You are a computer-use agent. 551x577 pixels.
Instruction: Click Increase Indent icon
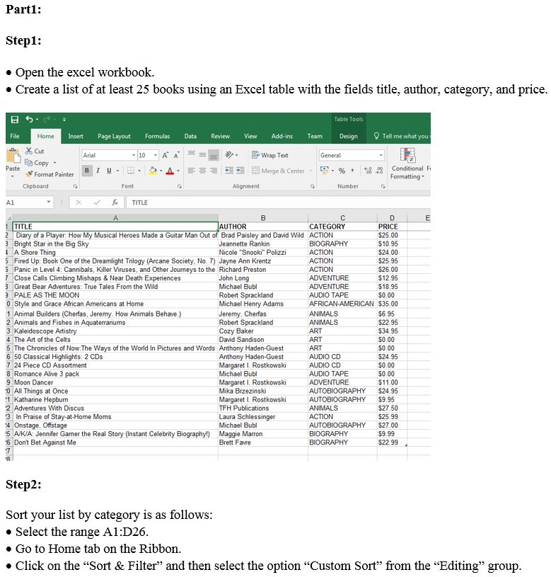tap(240, 171)
